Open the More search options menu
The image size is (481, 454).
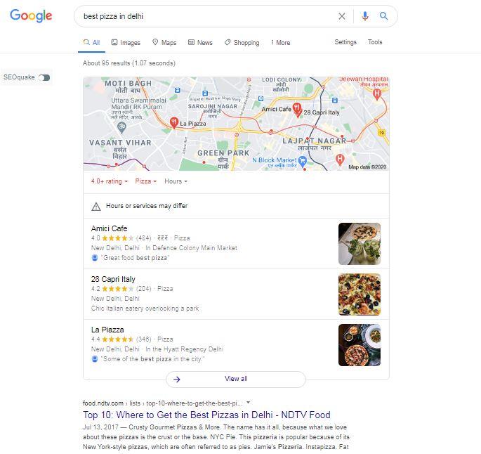280,42
